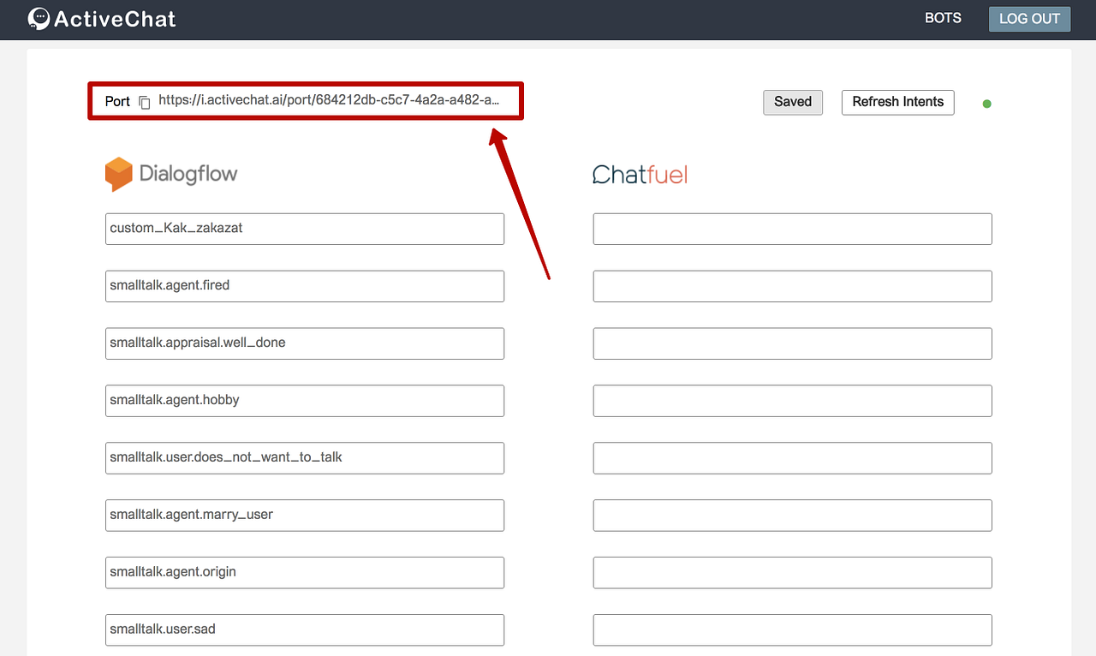Click the smalltalk.agent.marry_user intent field

click(x=304, y=515)
